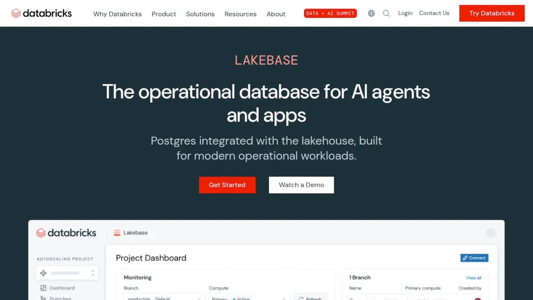The image size is (533, 300).
Task: Open the search magnifier icon
Action: point(386,13)
